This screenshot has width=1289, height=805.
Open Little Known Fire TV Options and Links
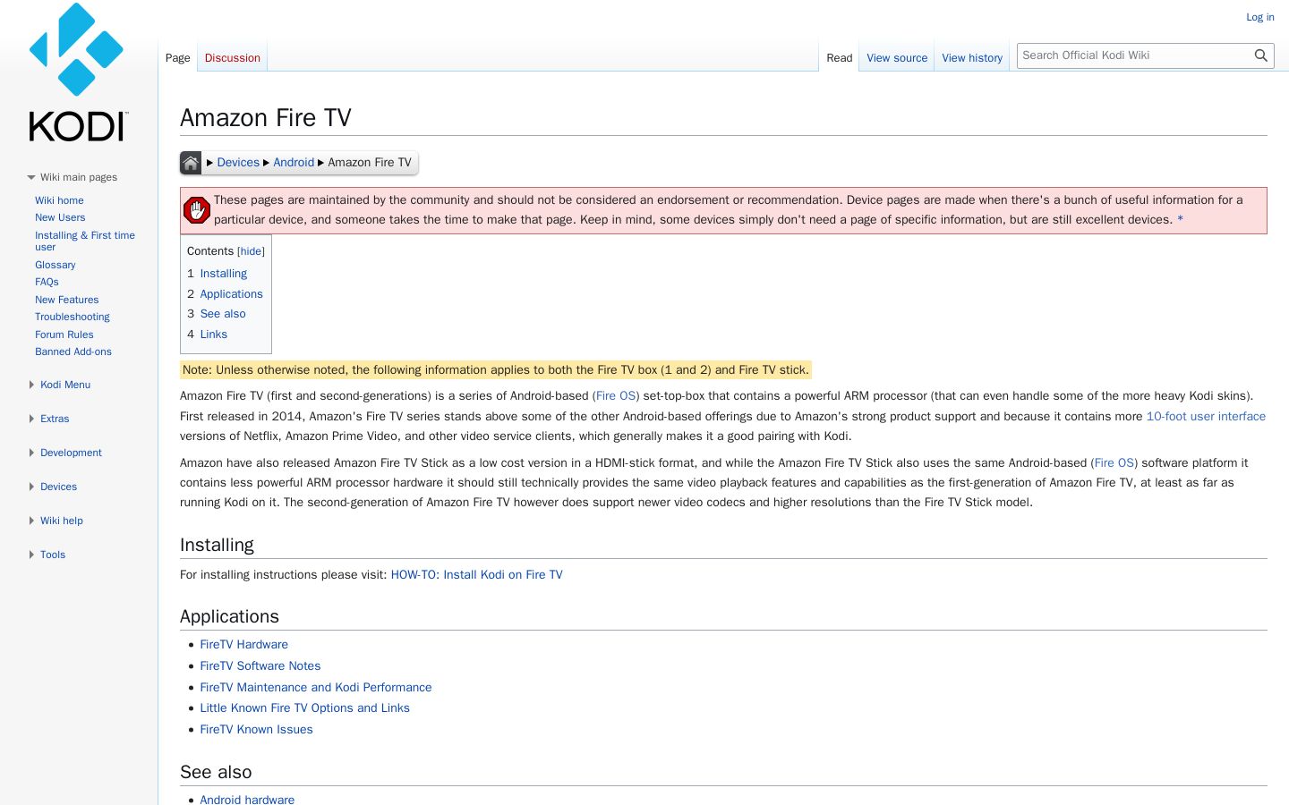tap(305, 708)
